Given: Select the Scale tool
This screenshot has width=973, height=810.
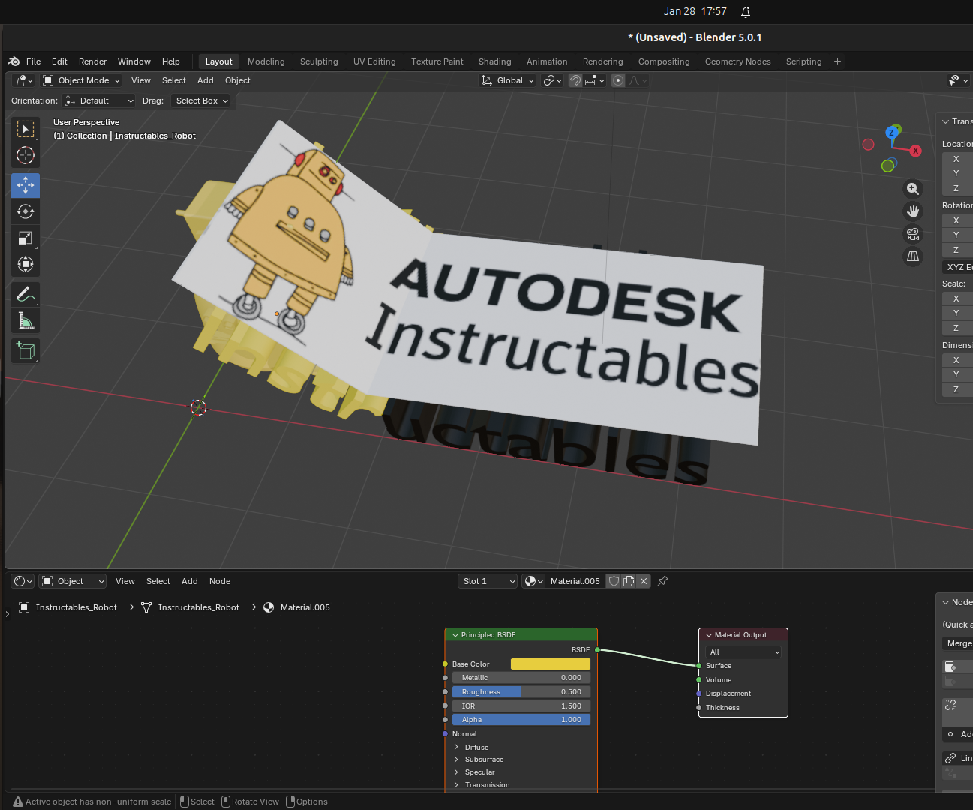Looking at the screenshot, I should coord(26,238).
